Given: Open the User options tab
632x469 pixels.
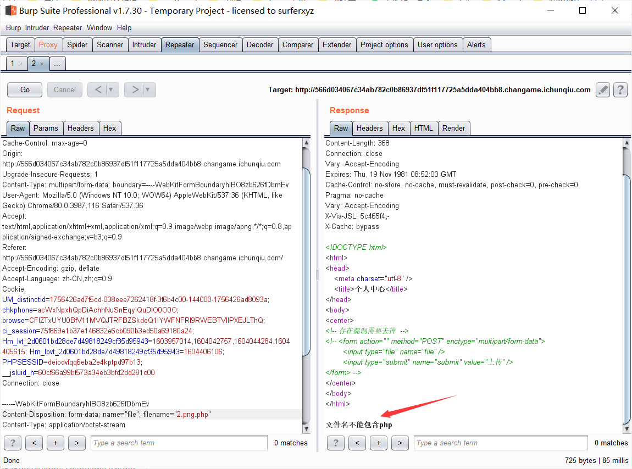Looking at the screenshot, I should tap(437, 44).
